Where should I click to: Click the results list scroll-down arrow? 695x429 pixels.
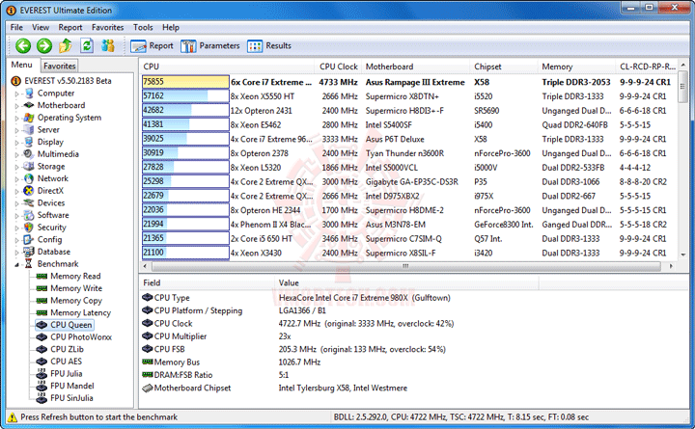pos(683,255)
